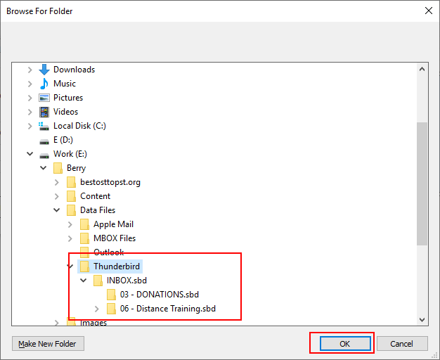Create a folder via Make New Folder
The width and height of the screenshot is (440, 360).
coord(48,344)
